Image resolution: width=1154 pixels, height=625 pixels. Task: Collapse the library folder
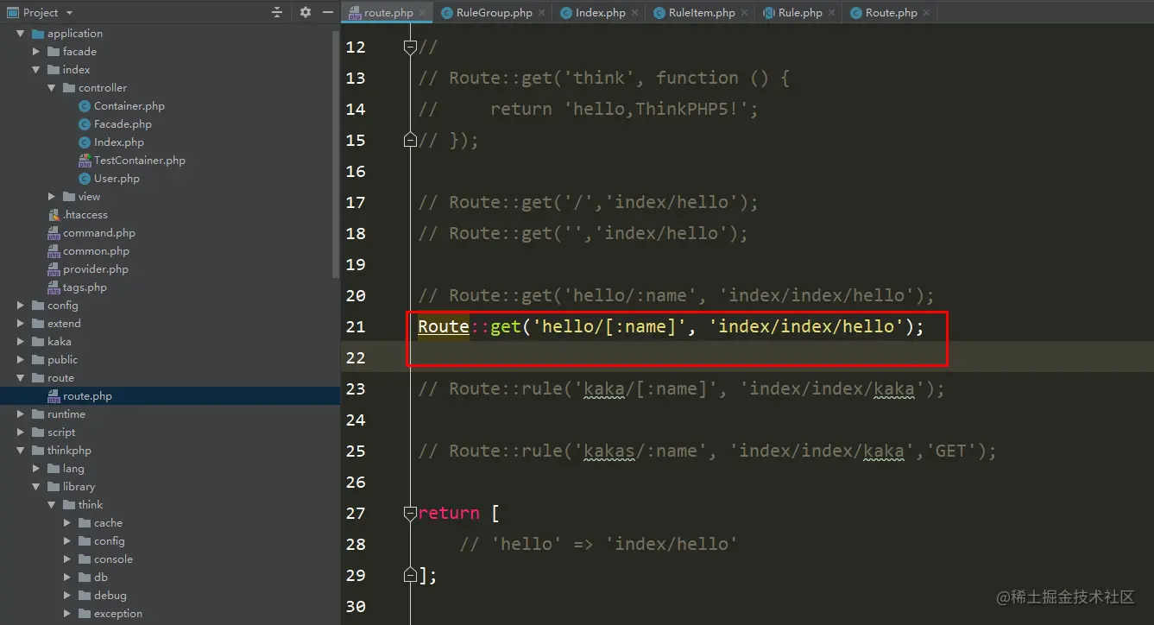tap(36, 487)
